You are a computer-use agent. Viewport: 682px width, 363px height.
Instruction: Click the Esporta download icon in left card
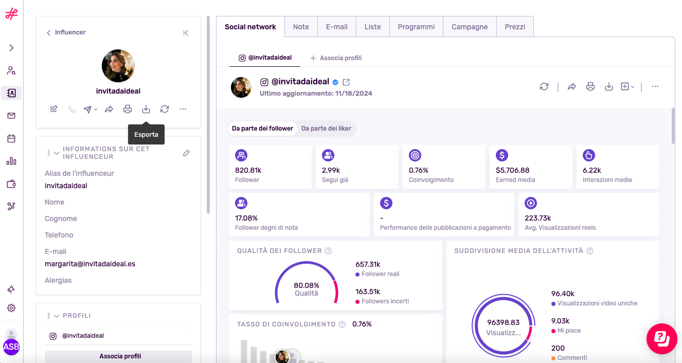tap(146, 109)
